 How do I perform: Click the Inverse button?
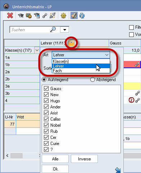click(x=84, y=159)
